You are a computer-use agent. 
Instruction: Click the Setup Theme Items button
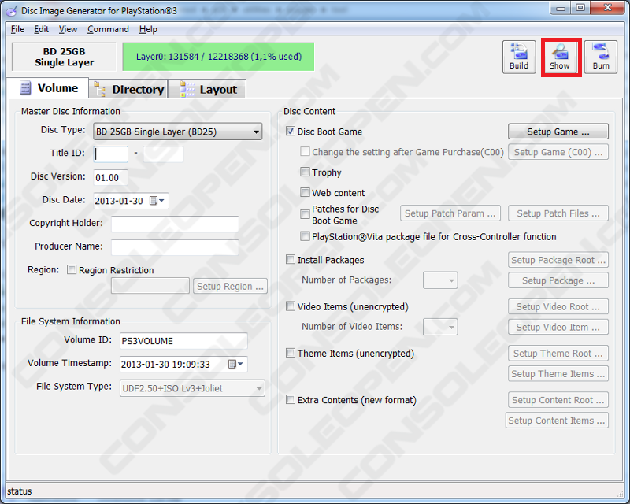[558, 373]
